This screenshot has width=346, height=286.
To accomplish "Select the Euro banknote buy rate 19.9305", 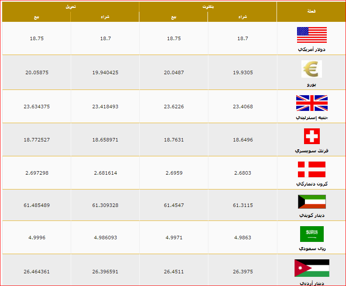I will (243, 72).
